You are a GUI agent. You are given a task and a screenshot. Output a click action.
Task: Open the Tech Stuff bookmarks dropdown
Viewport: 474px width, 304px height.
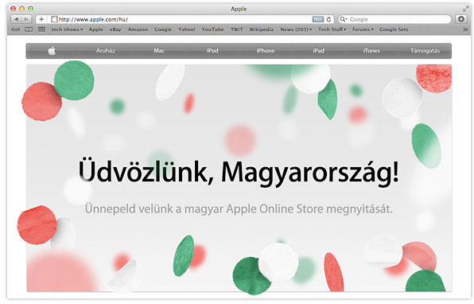click(x=332, y=29)
